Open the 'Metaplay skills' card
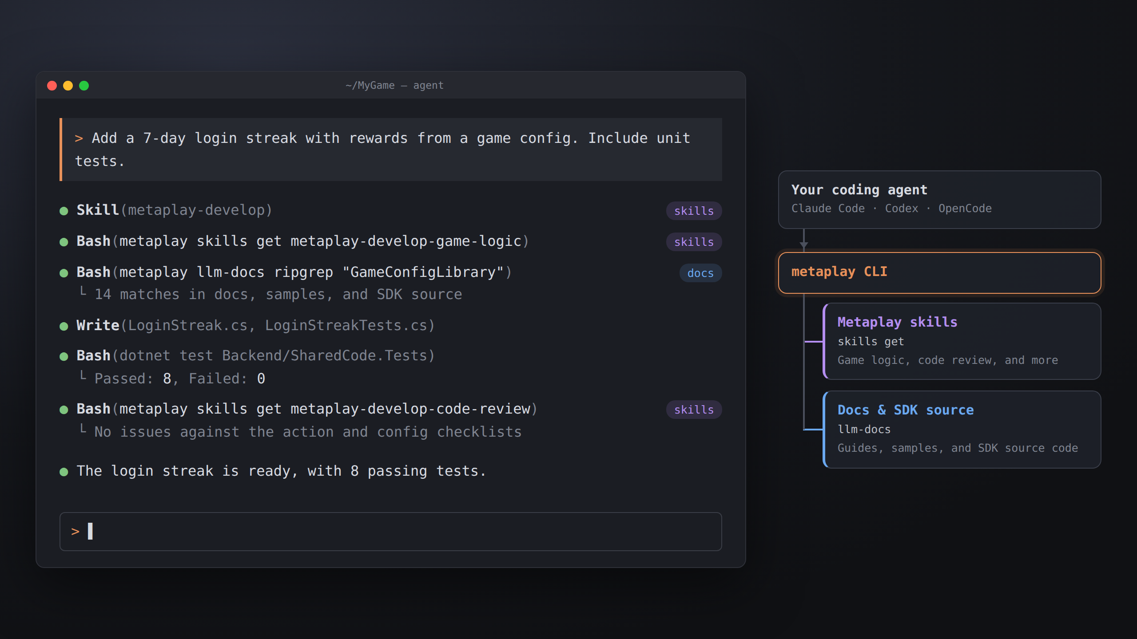Image resolution: width=1137 pixels, height=639 pixels. tap(962, 341)
